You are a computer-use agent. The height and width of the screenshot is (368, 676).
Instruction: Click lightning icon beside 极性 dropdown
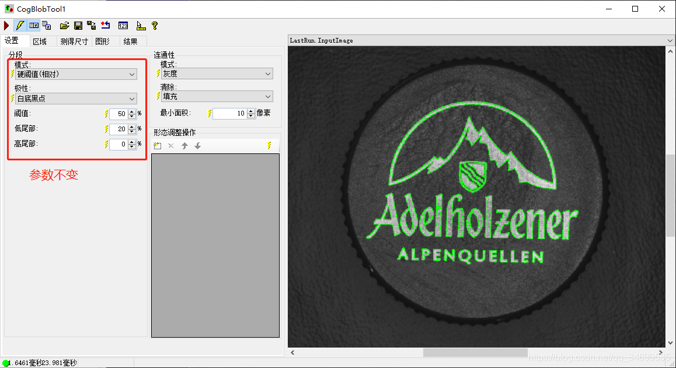[12, 99]
